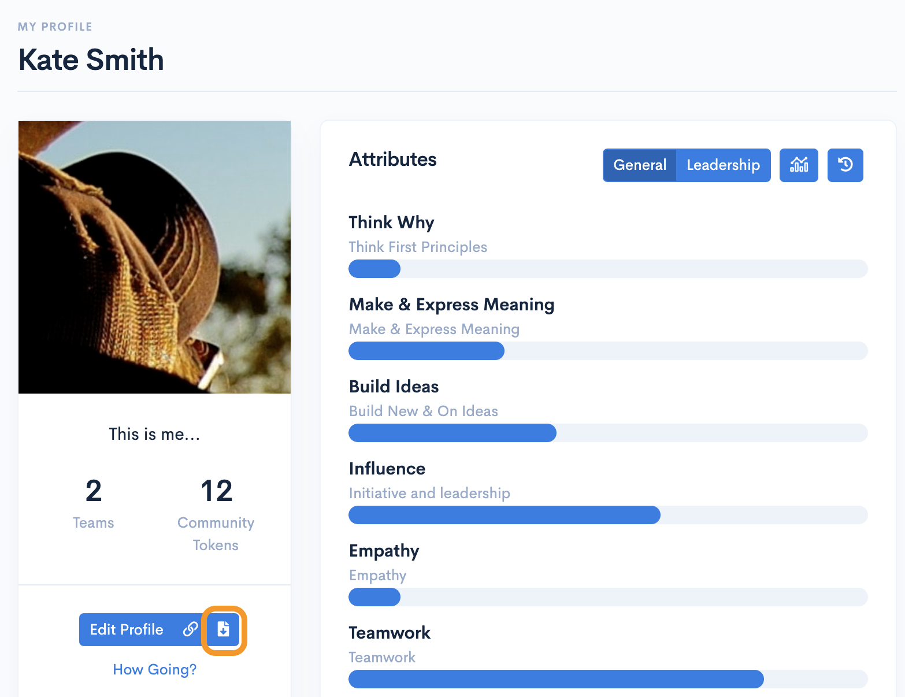Switch to the General attributes tab
The width and height of the screenshot is (905, 697).
[x=640, y=165]
